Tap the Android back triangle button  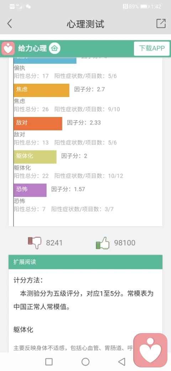[x=121, y=361]
